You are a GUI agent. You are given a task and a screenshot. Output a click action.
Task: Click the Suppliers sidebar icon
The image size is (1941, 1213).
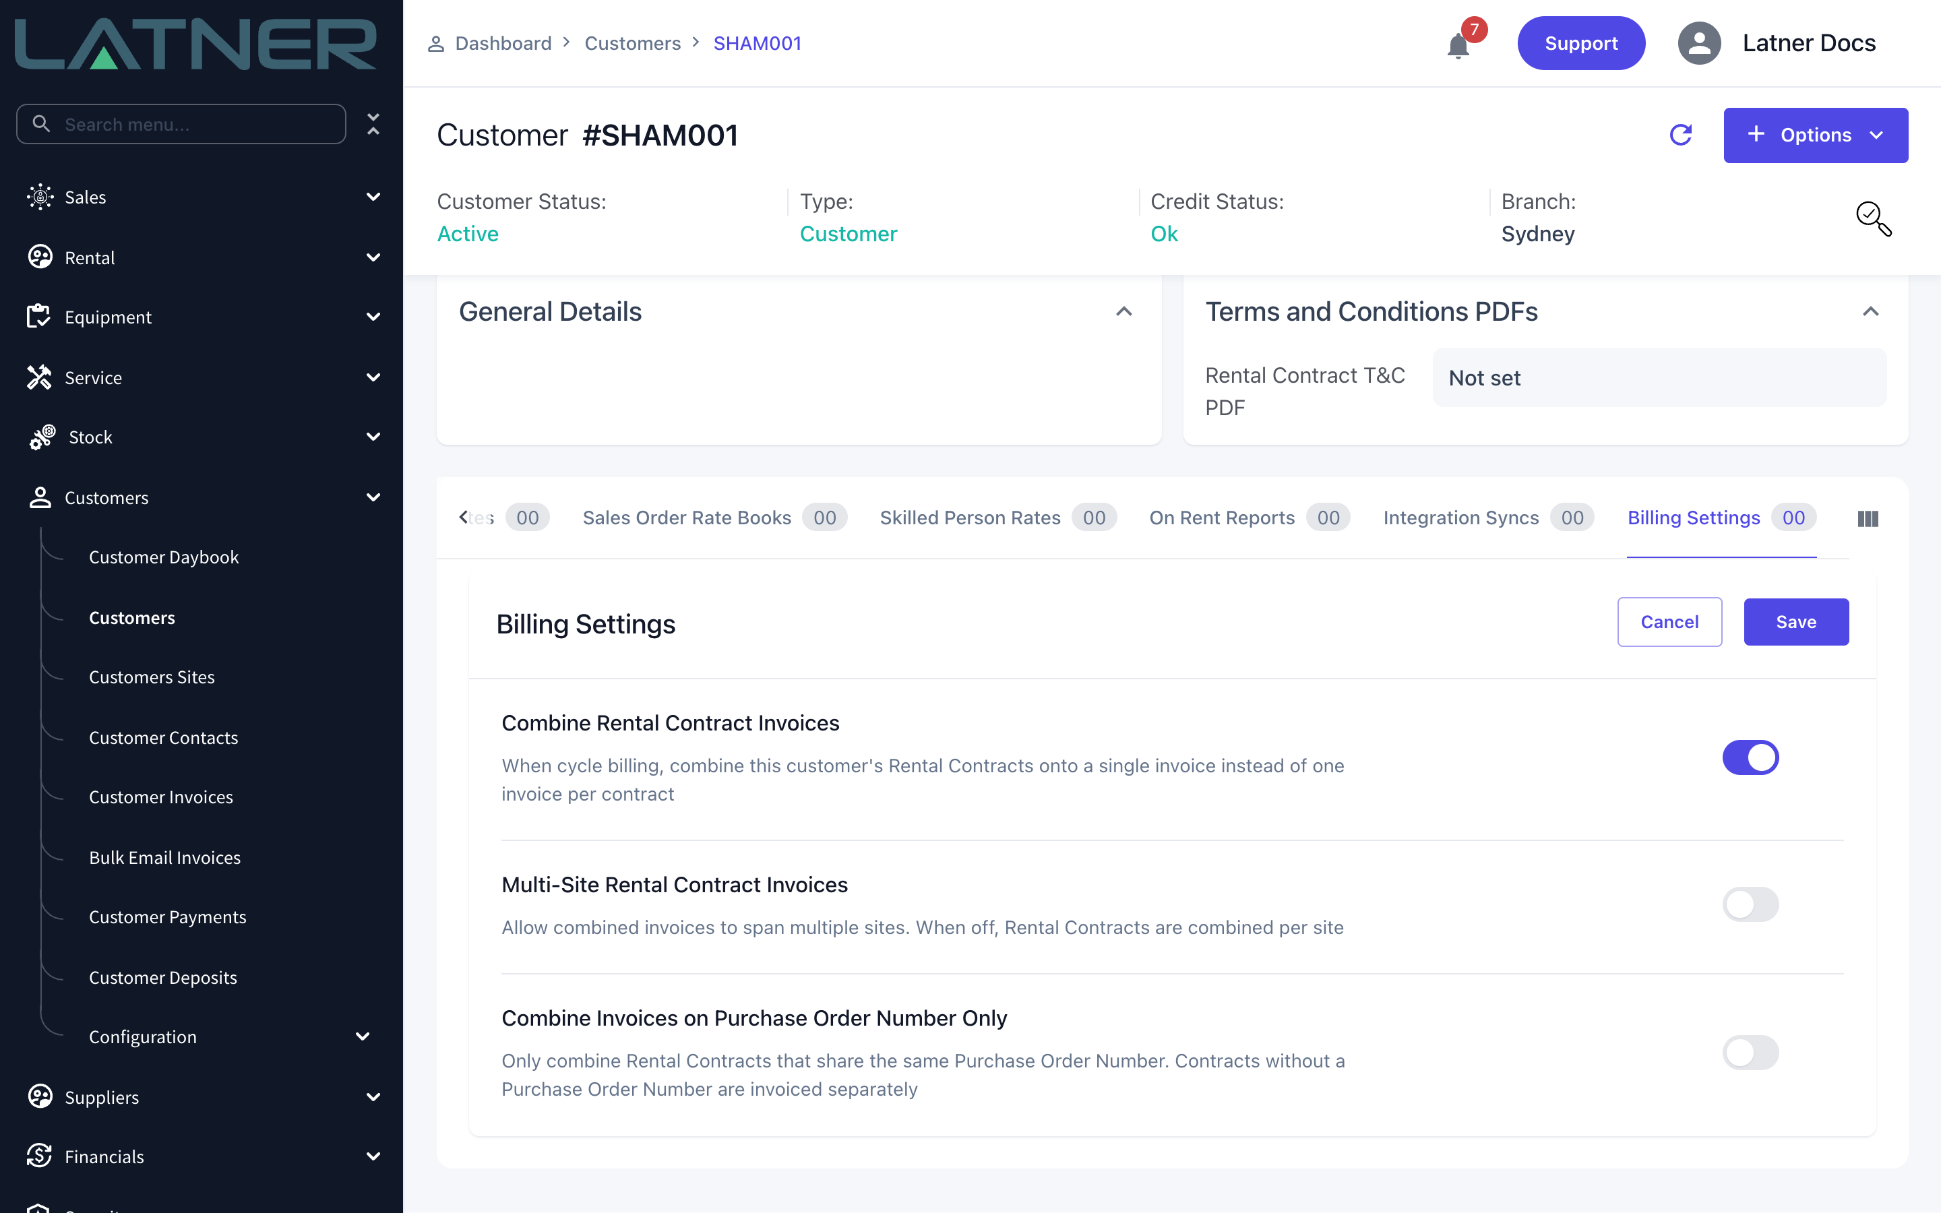(x=40, y=1096)
